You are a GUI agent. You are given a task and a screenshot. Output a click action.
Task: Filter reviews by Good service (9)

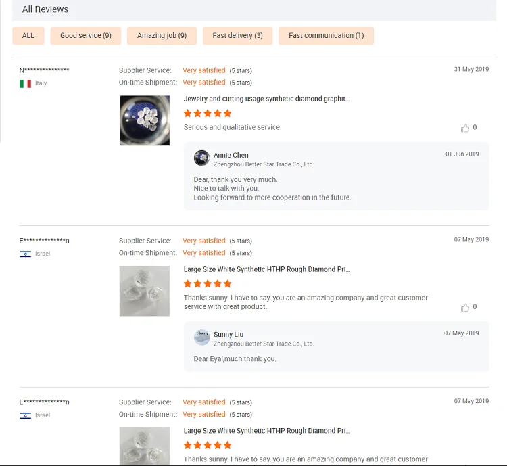click(86, 36)
